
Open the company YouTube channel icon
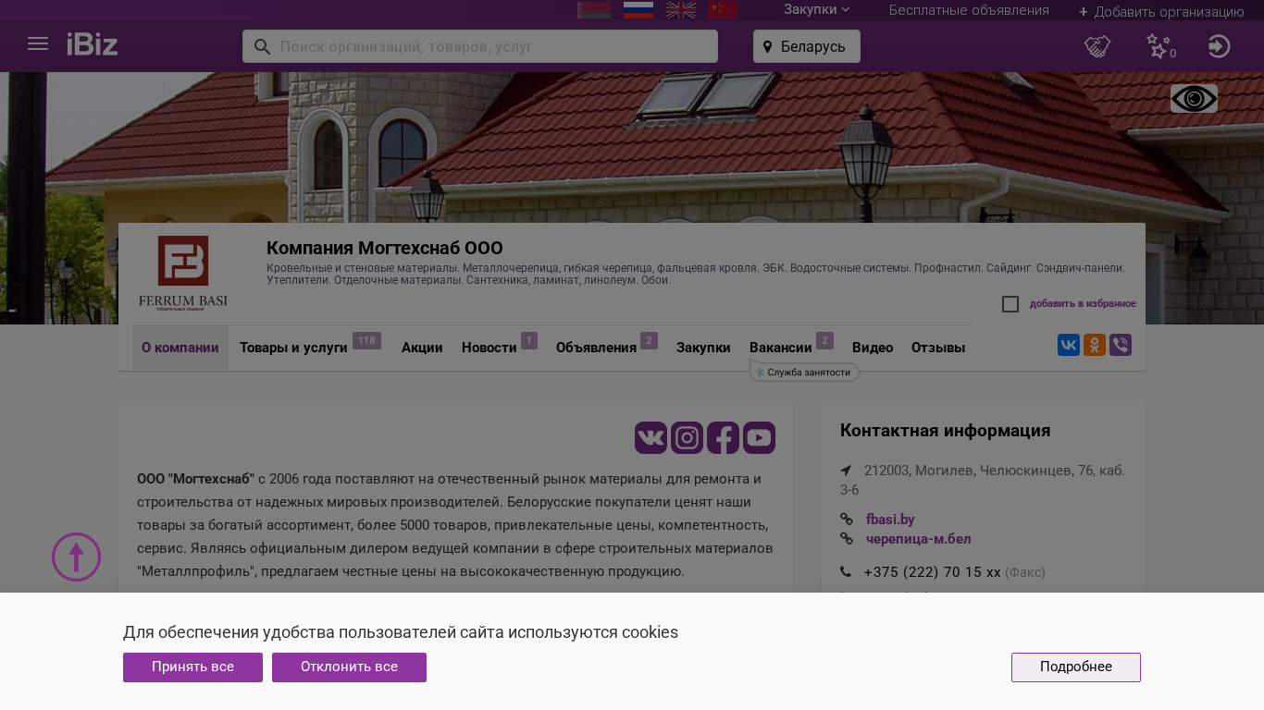(x=760, y=437)
